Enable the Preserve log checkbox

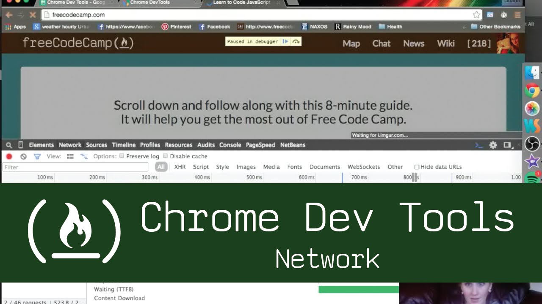coord(122,156)
